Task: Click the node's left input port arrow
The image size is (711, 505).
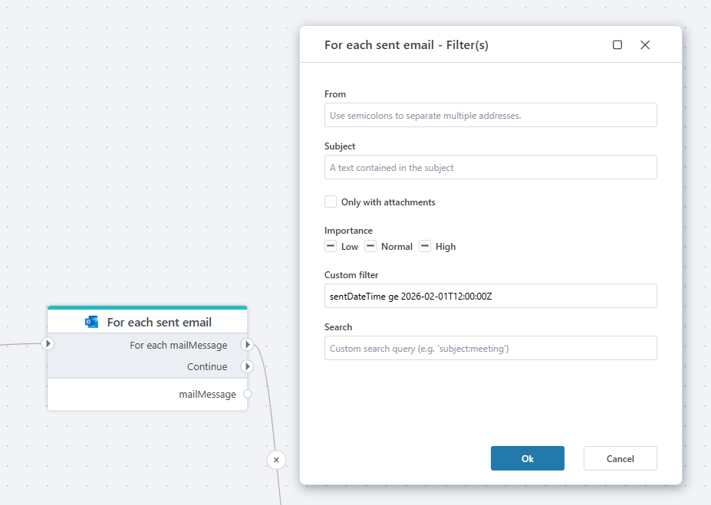Action: tap(48, 344)
